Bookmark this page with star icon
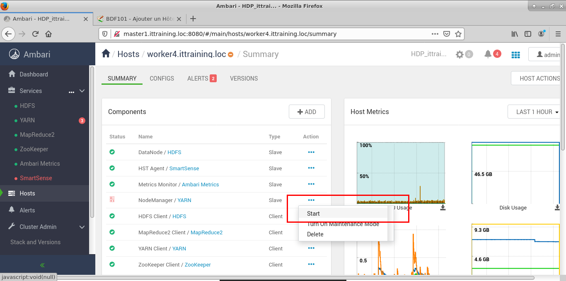 [458, 34]
